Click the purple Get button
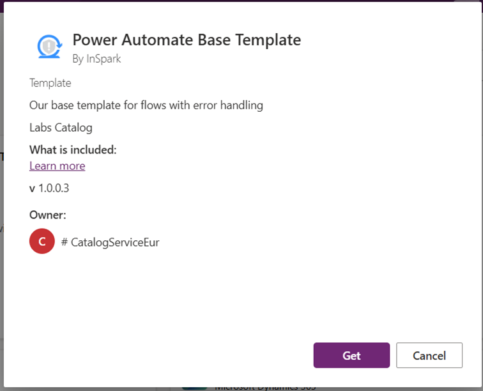The height and width of the screenshot is (391, 483). [351, 355]
